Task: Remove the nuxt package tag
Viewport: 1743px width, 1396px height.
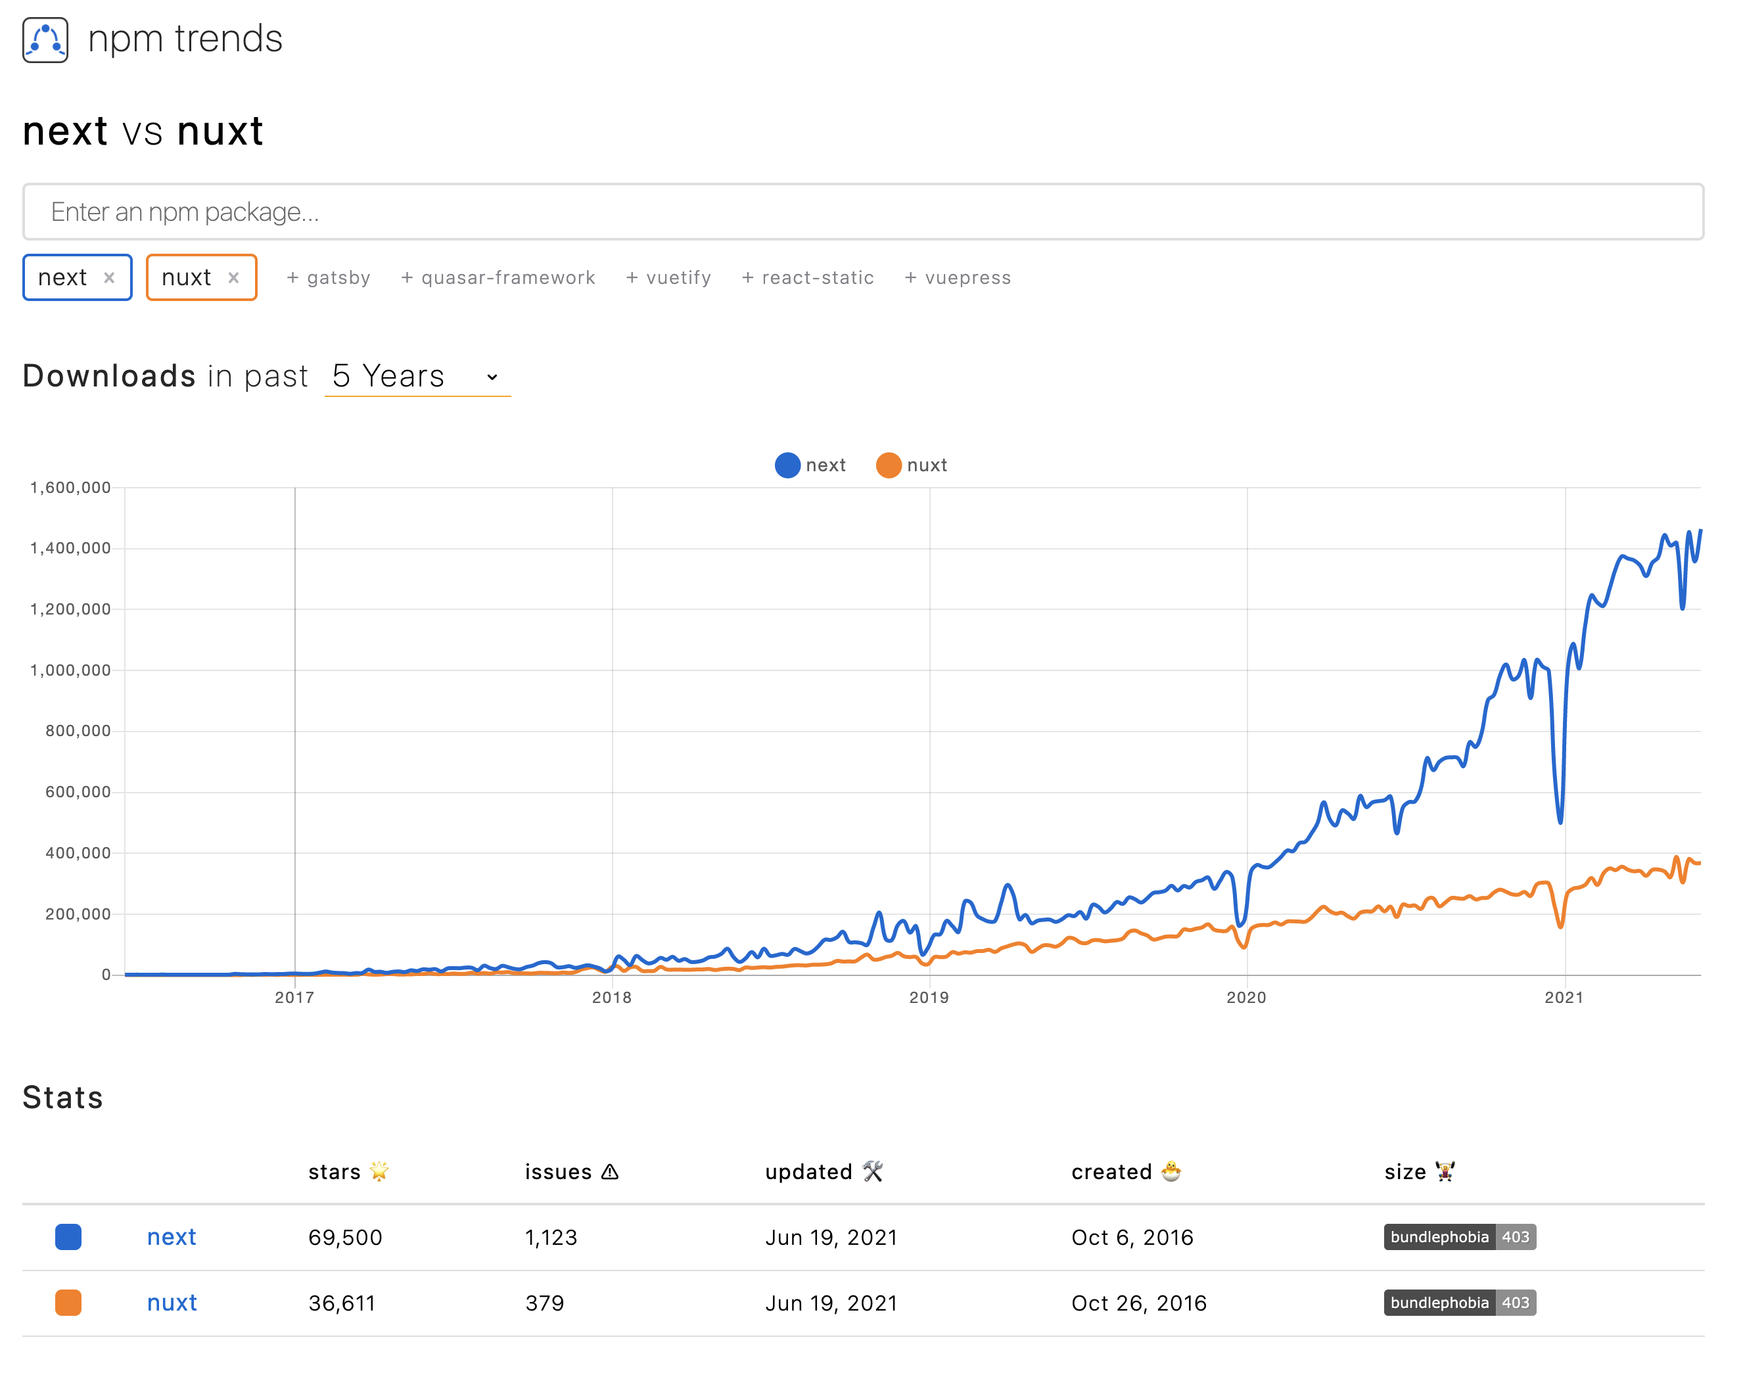Action: coord(235,277)
